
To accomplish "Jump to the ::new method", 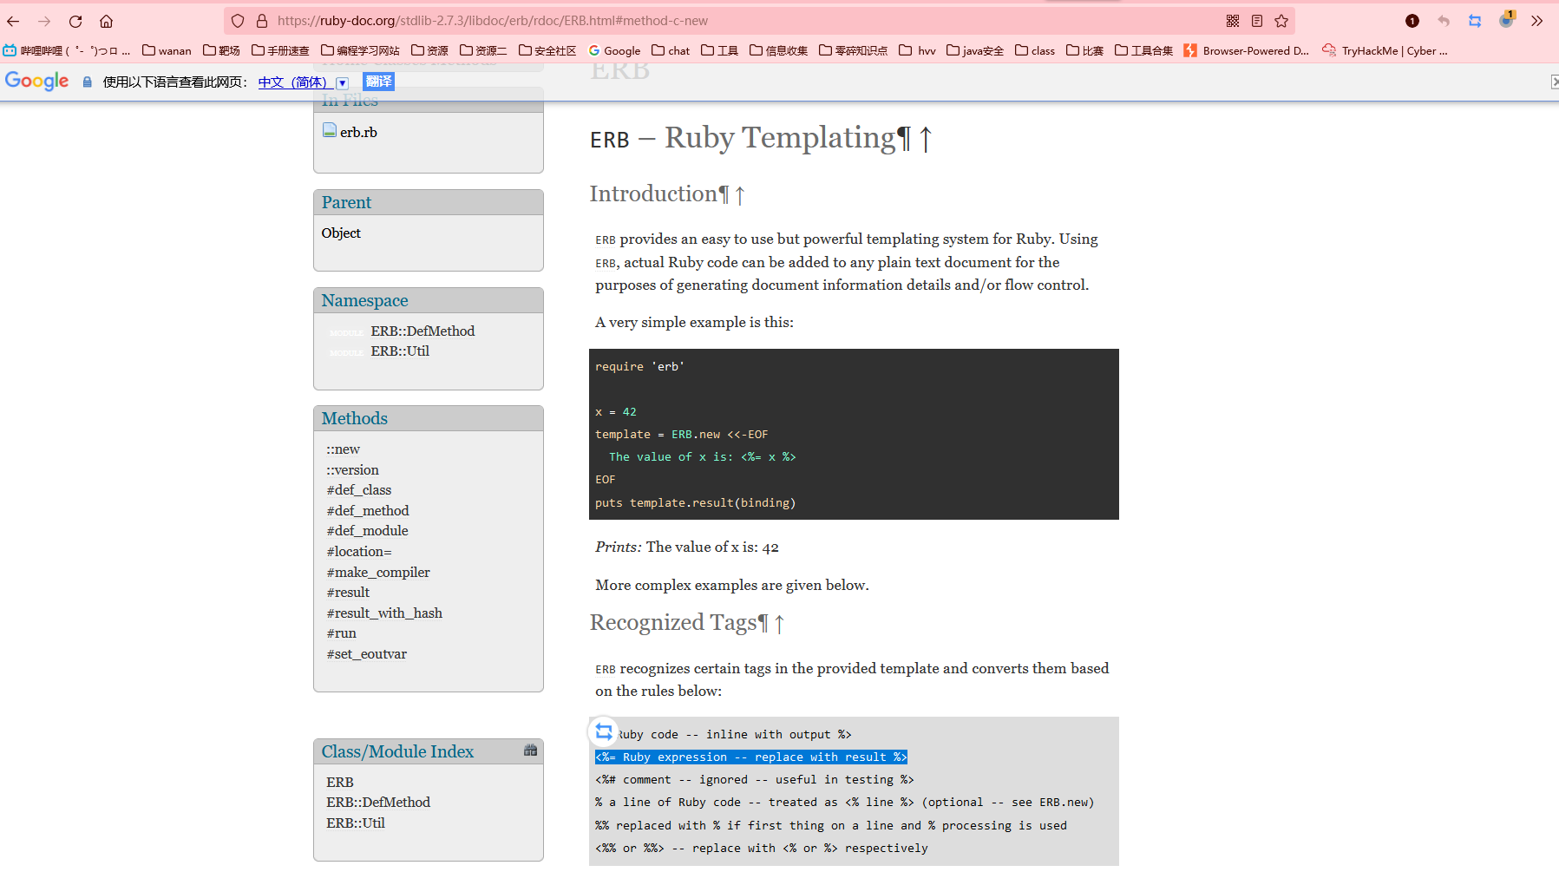I will (x=343, y=449).
